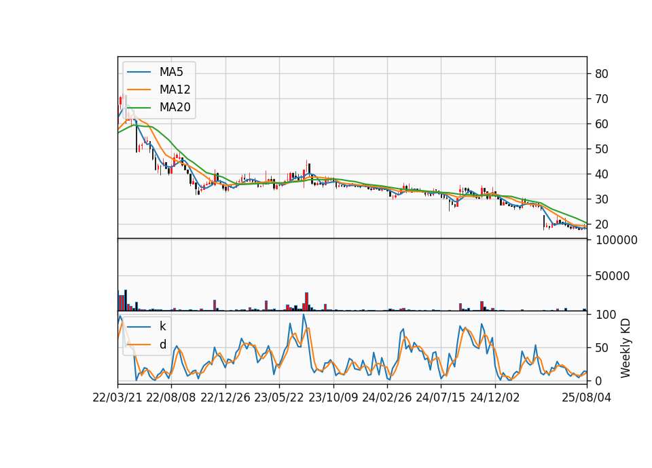
Task: Click the price axis value 60
Action: (602, 123)
